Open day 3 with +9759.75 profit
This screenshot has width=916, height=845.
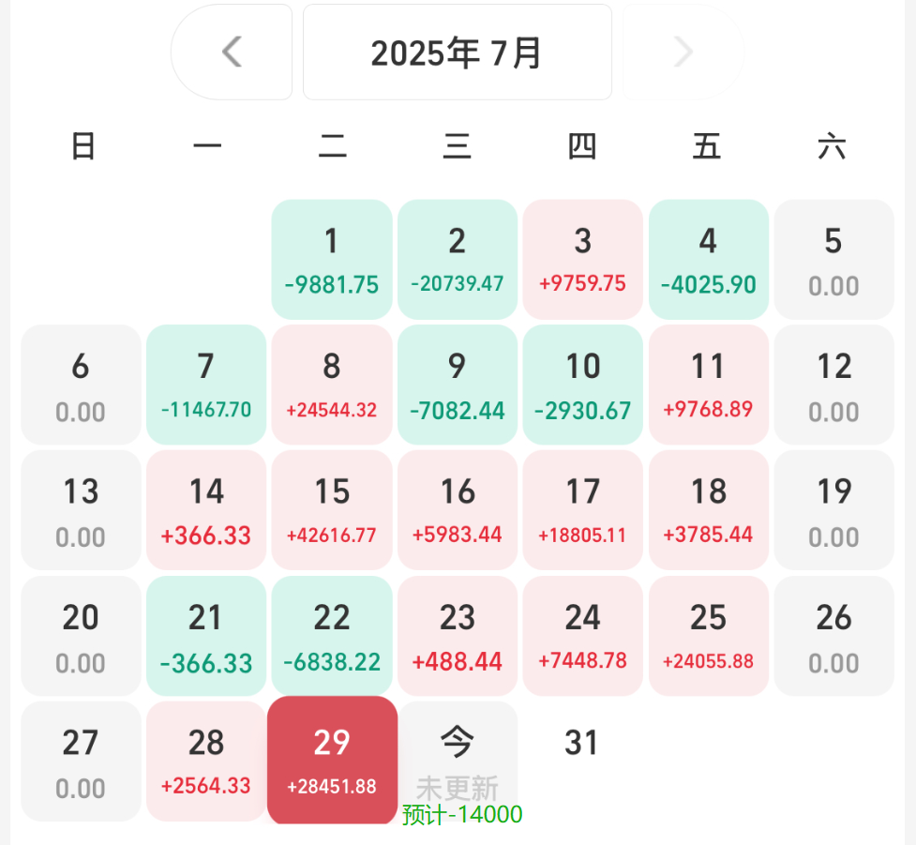[583, 260]
